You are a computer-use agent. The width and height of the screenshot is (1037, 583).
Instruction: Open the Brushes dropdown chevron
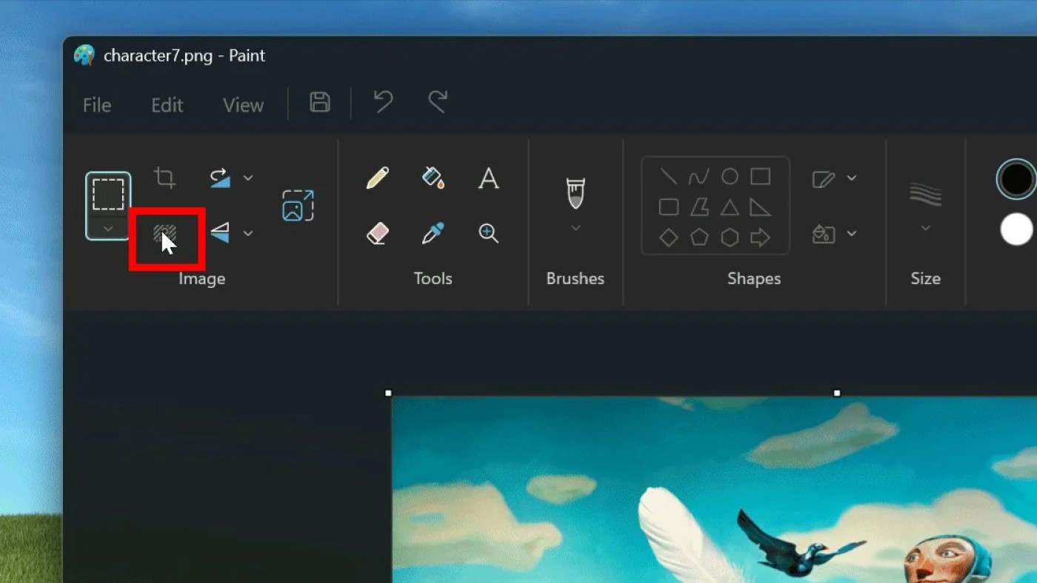[x=576, y=228]
